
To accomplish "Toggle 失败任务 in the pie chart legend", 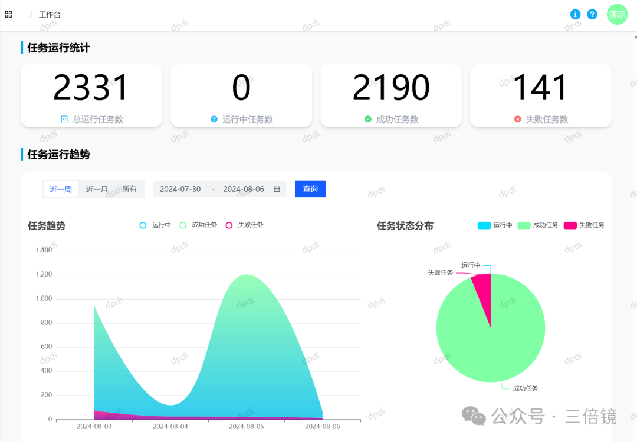I will tap(584, 225).
